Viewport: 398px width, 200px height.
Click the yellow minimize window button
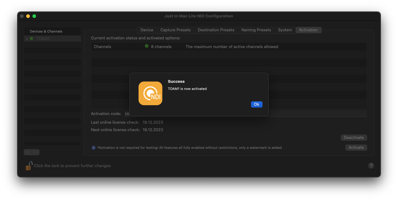[x=28, y=16]
